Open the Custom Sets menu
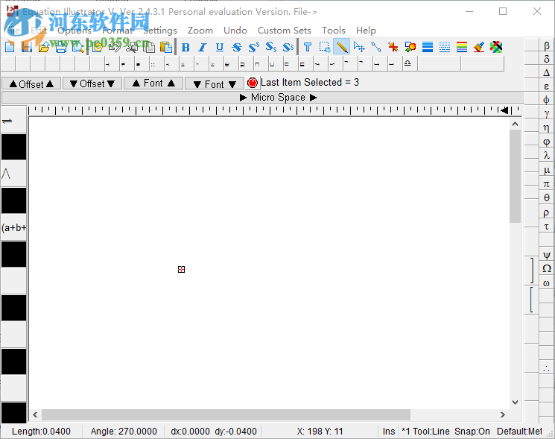This screenshot has height=439, width=555. [285, 31]
